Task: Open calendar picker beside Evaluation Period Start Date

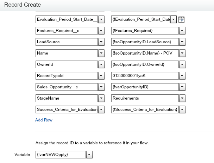Action: [182, 20]
